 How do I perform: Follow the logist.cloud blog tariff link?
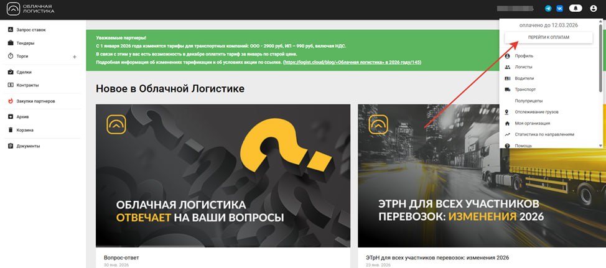click(352, 62)
